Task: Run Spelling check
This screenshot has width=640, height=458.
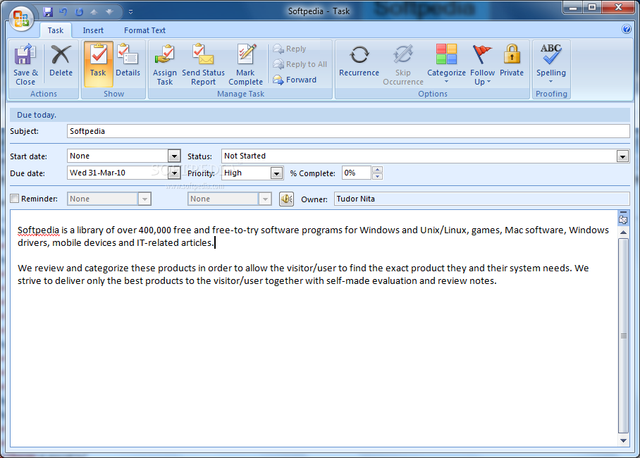Action: 550,63
